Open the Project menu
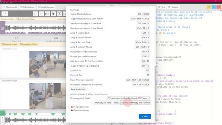This screenshot has width=222, height=125. [x=8, y=3]
